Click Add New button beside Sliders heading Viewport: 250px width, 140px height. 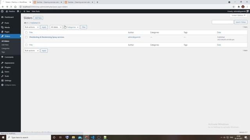pos(38,18)
